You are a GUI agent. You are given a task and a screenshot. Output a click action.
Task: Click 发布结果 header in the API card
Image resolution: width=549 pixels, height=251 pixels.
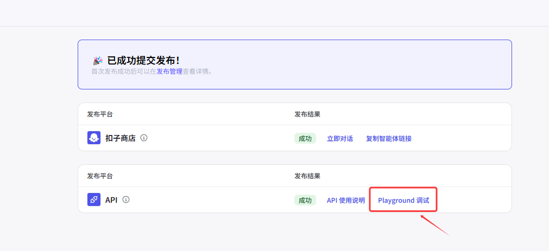click(x=307, y=176)
